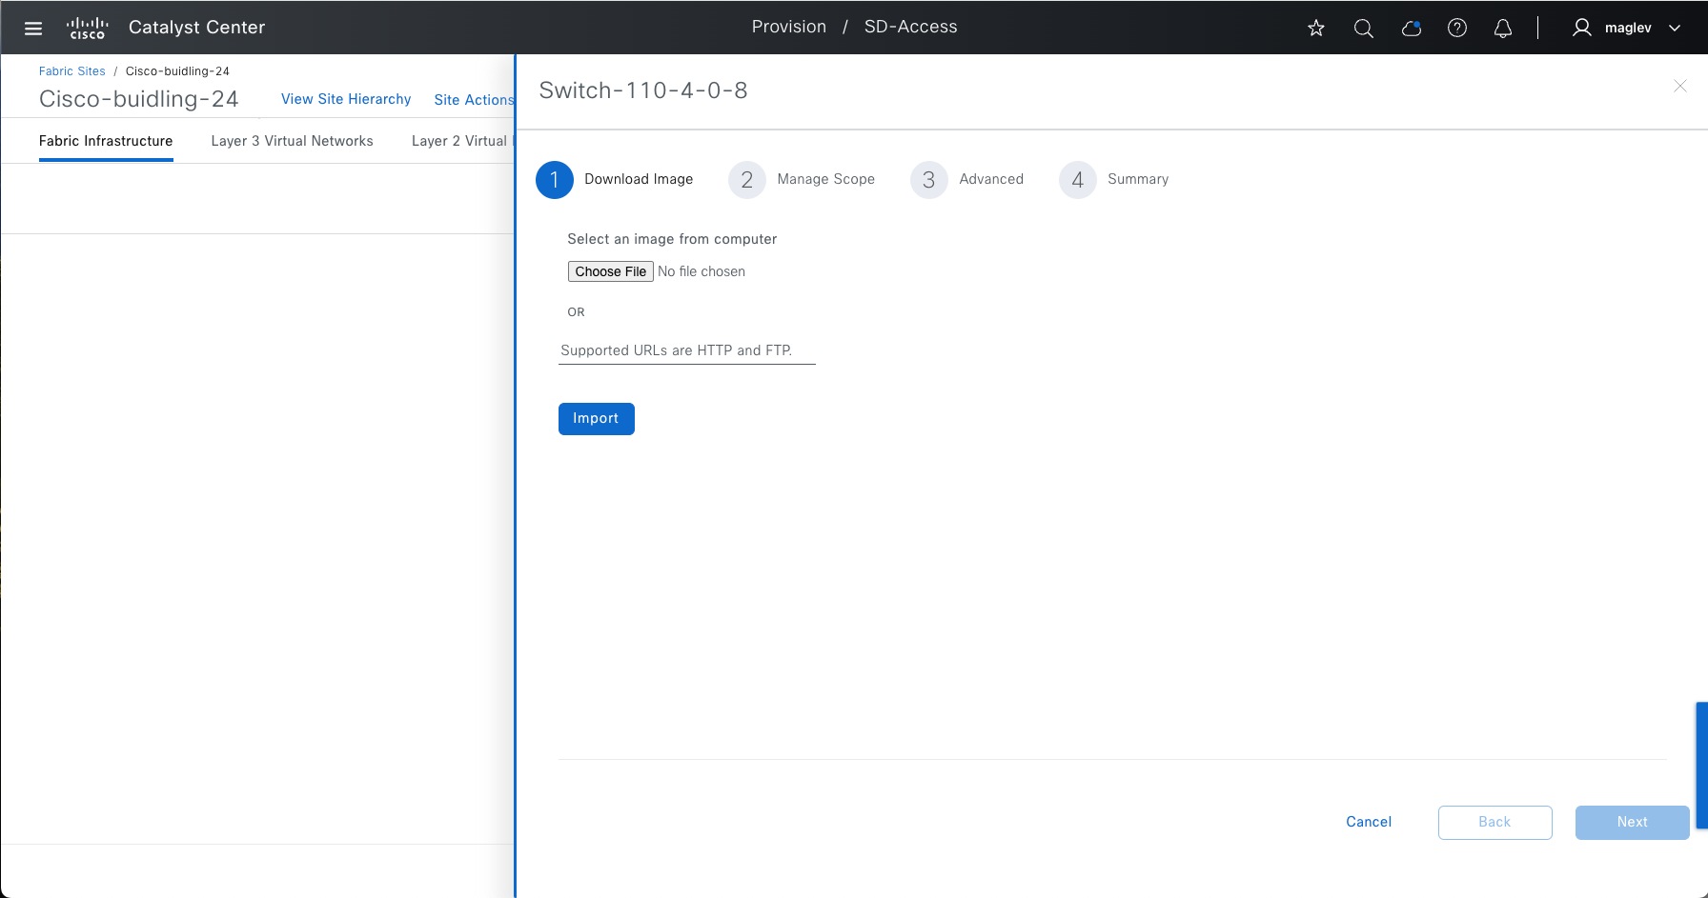
Task: Open the help question mark icon
Action: coord(1457,28)
